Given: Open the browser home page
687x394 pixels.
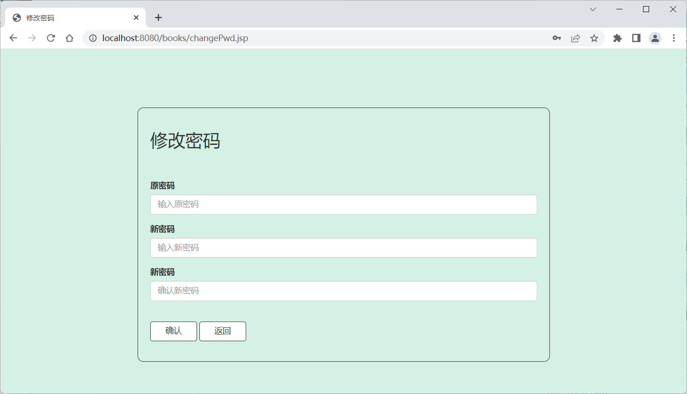Looking at the screenshot, I should click(x=70, y=38).
